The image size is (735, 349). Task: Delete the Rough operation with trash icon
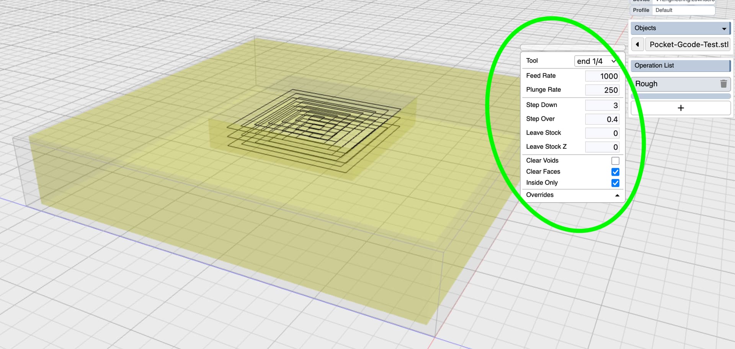click(x=723, y=84)
